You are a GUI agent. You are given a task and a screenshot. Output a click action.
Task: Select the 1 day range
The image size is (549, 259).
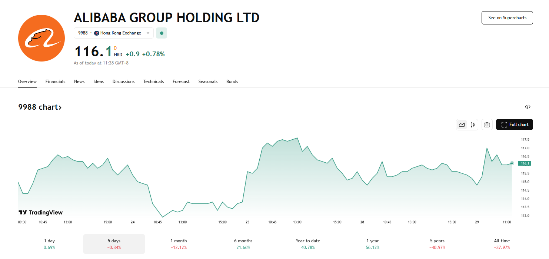point(49,244)
